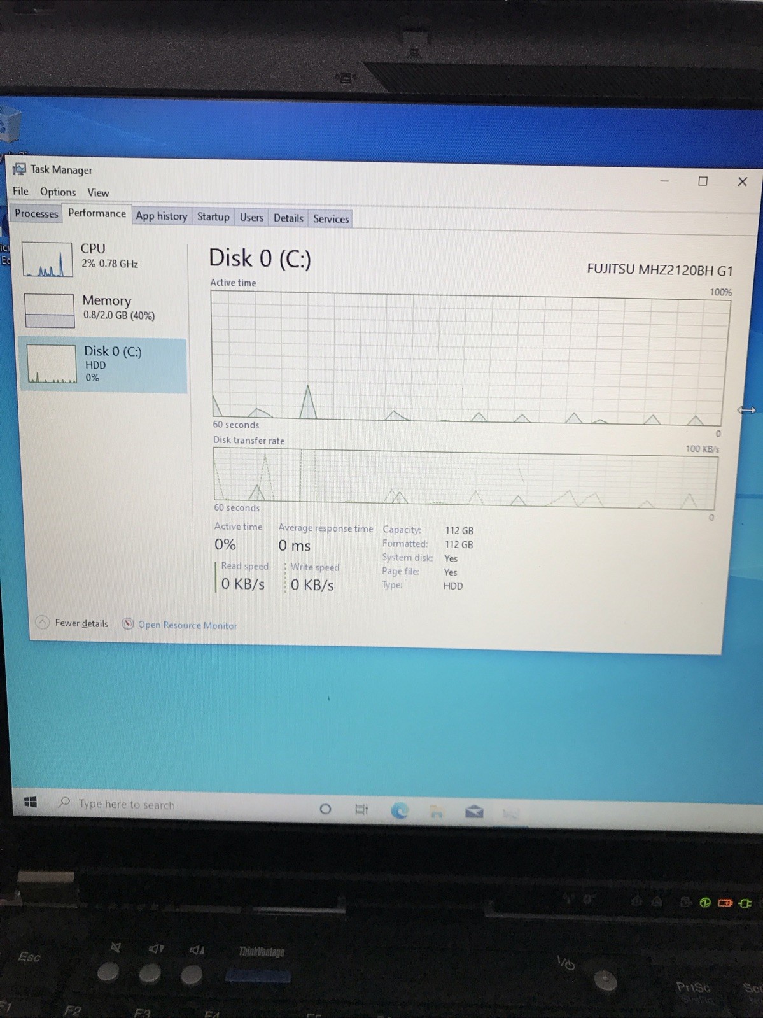Click the Disk 0 (C:) heading
The image size is (763, 1018).
tap(260, 258)
